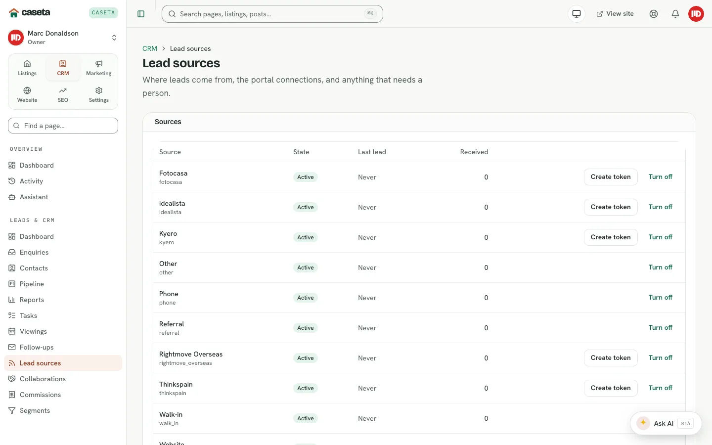Open the help lifebuoy icon
The width and height of the screenshot is (712, 445).
click(x=654, y=14)
